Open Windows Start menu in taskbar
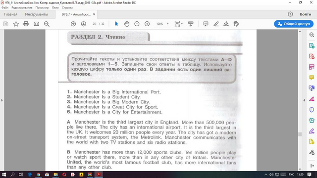317x178 pixels. 4,175
